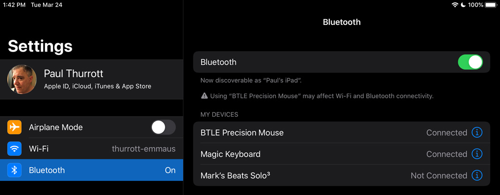Viewport: 500px width, 195px height.
Task: Tap the warning triangle icon
Action: (x=204, y=96)
